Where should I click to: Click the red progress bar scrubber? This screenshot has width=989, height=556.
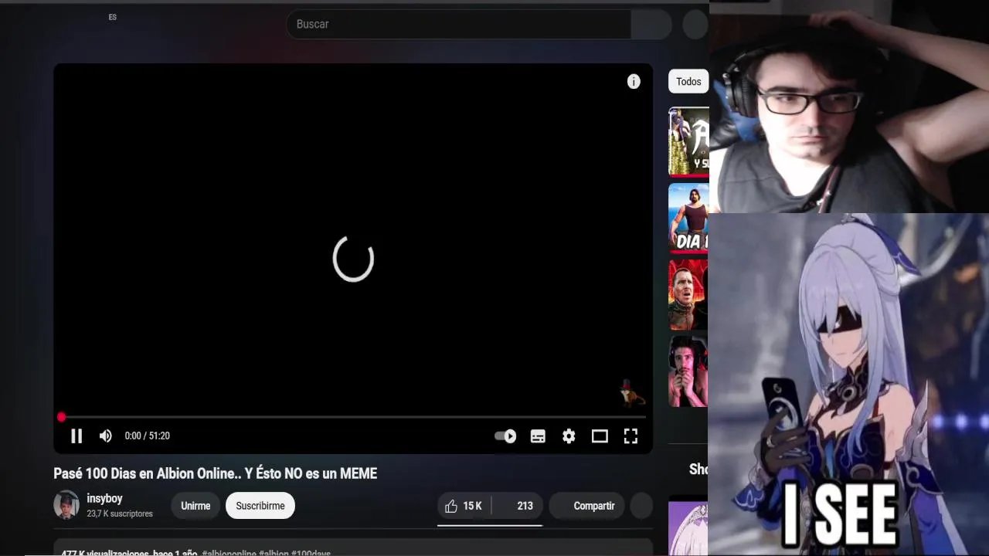pyautogui.click(x=61, y=417)
